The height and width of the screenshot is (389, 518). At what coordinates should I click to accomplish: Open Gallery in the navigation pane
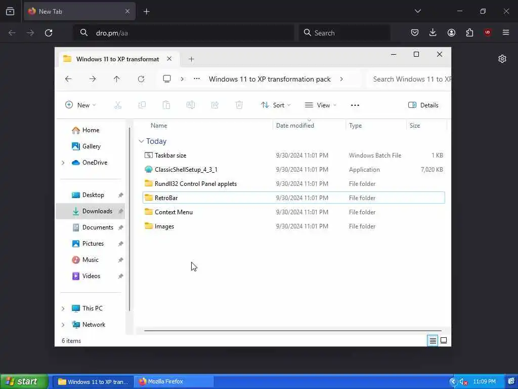click(91, 146)
